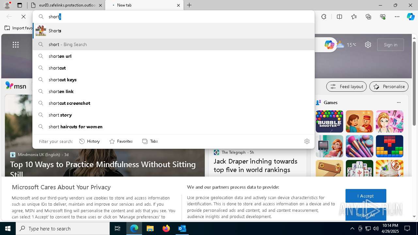418x235 pixels.
Task: Open Browser essentials icon
Action: [383, 17]
